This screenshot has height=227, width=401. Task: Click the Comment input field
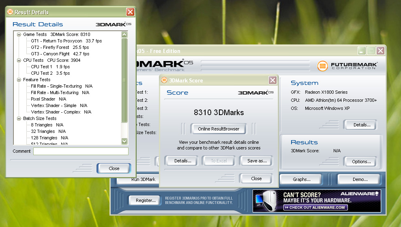(x=81, y=151)
